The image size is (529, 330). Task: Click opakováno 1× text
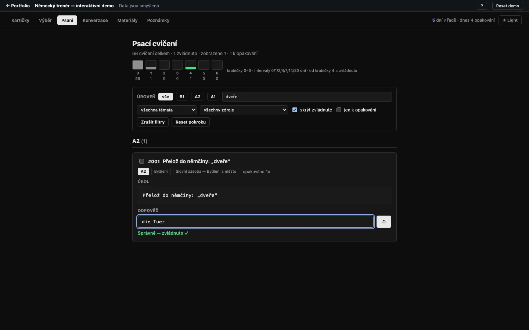click(x=256, y=172)
